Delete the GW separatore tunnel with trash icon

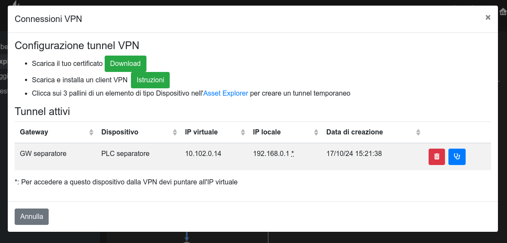tap(436, 157)
